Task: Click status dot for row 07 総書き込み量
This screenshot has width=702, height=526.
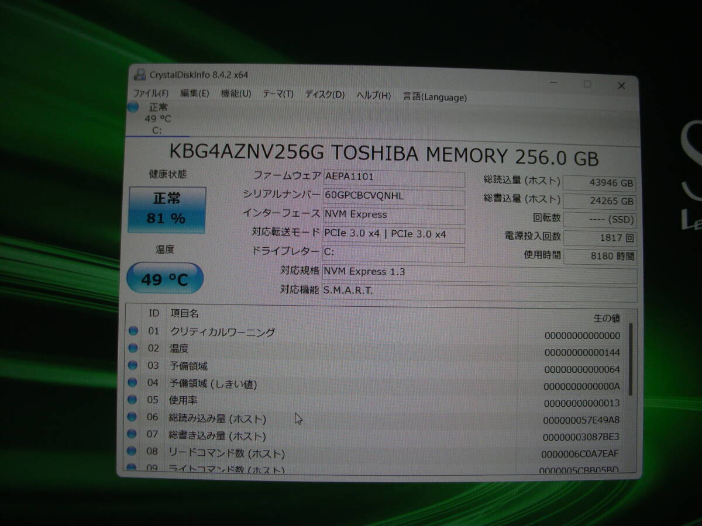Action: tap(132, 434)
